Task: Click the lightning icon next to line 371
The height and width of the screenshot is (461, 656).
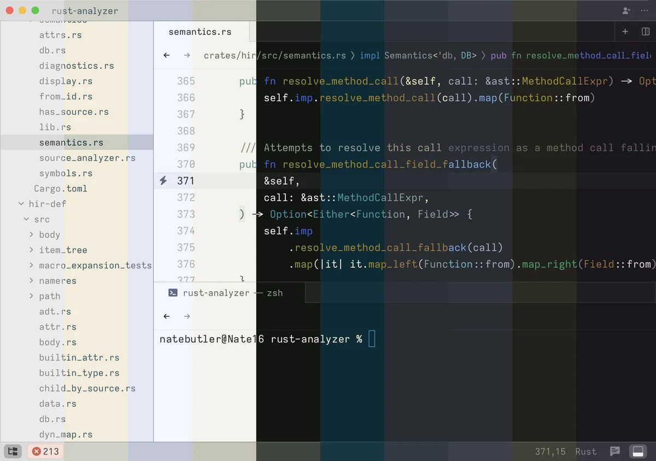Action: (162, 180)
